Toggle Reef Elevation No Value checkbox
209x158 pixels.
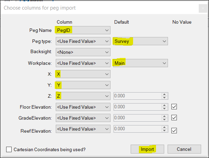tap(174, 130)
